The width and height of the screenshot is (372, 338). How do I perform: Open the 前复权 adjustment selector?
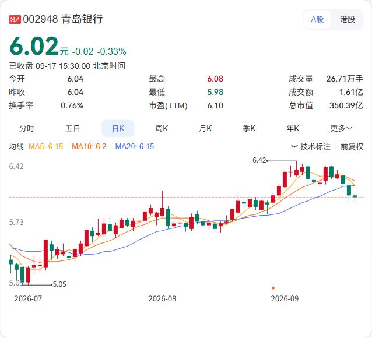(352, 146)
